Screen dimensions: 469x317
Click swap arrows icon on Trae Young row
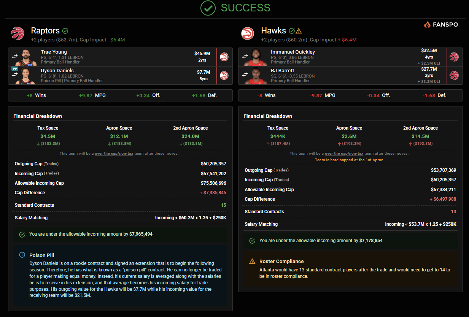15,56
